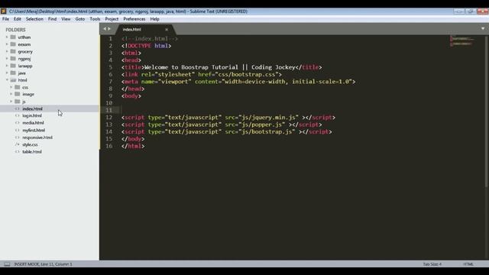Click the login.html file icon
Screen dimensions: 489x275
click(17, 115)
